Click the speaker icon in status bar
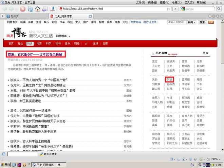Image resolution: width=224 pixels, height=168 pixels. pos(195,159)
